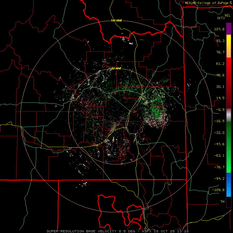Viewport: 233px width, 233px height.
Task: Click the -32.0 scale value
Action: click(x=219, y=133)
